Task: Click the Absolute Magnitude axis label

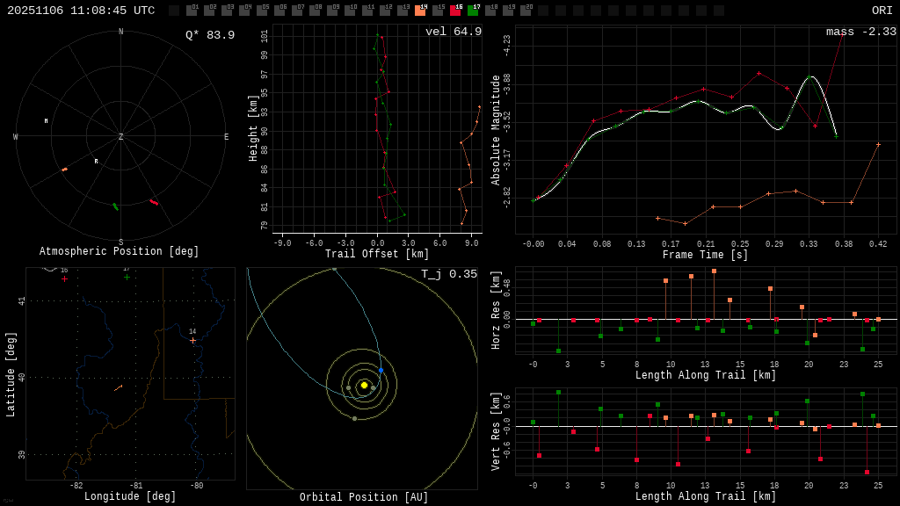Action: tap(496, 130)
